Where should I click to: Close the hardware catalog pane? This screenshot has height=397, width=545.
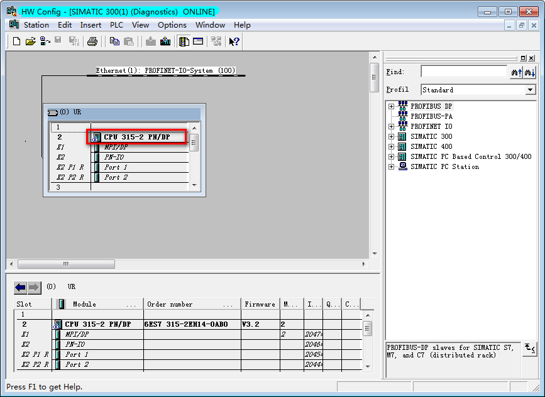coord(531,58)
